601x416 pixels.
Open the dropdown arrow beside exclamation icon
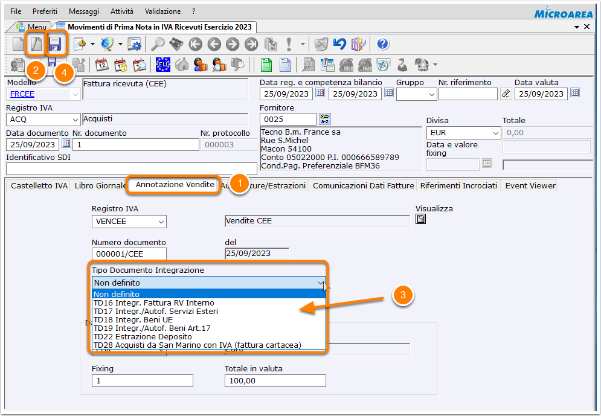[x=303, y=45]
